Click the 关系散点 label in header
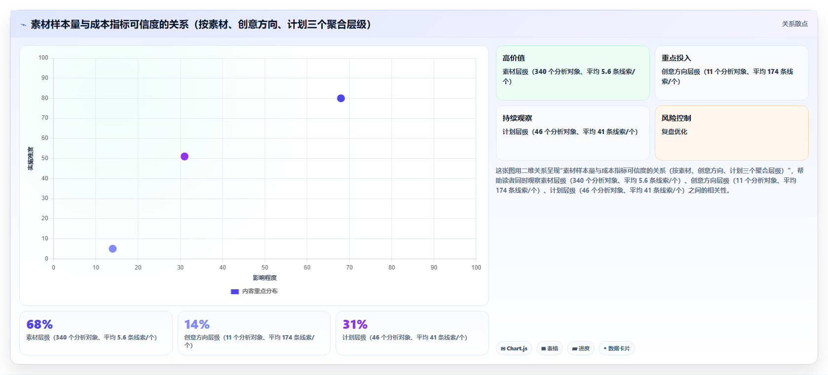Viewport: 828px width, 375px height. (794, 24)
